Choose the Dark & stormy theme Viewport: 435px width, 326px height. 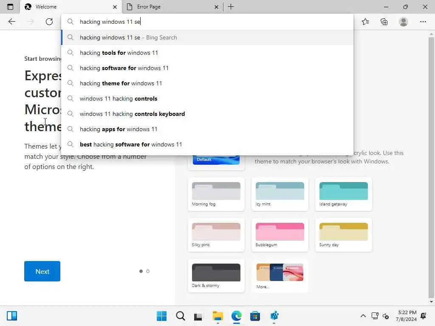(216, 276)
